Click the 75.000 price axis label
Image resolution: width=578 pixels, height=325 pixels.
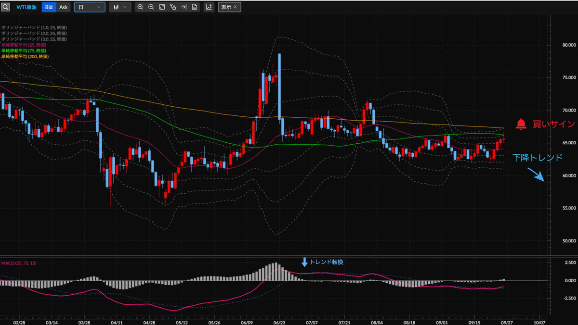569,77
